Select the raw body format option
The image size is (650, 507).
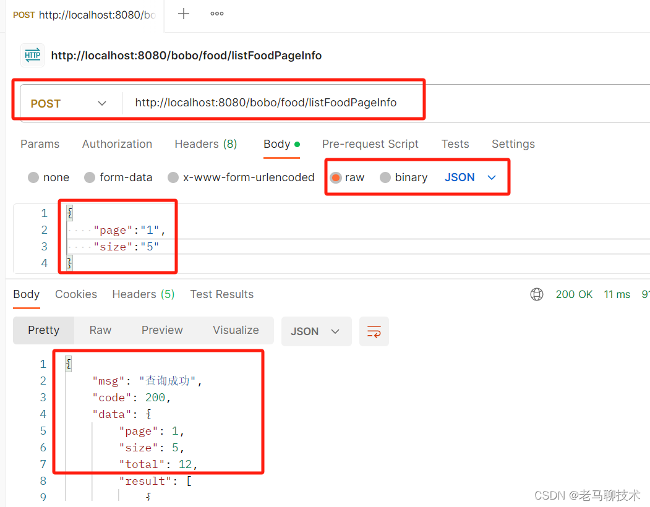(x=336, y=177)
